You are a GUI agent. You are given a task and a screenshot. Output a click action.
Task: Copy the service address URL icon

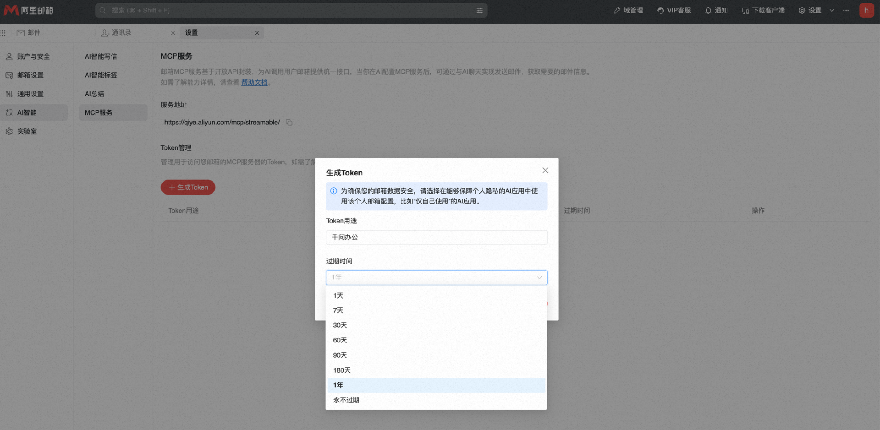pos(289,122)
